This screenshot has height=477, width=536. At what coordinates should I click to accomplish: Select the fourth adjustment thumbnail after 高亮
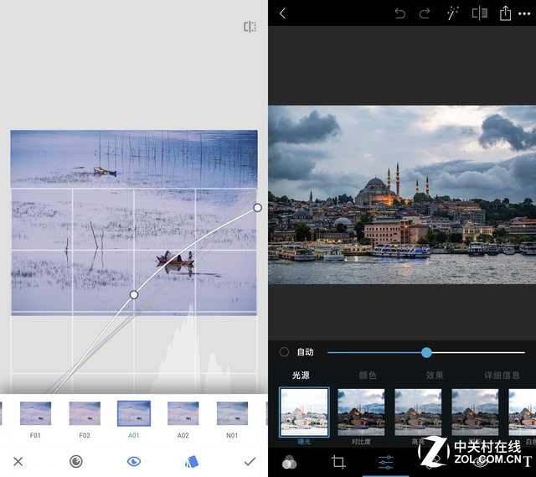(475, 412)
